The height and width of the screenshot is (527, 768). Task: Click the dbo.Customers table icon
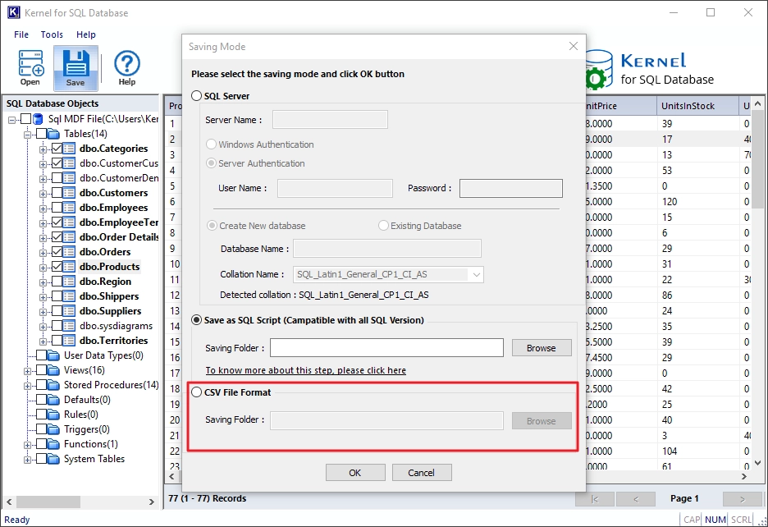[69, 193]
